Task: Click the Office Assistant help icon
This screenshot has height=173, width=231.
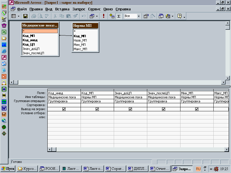Action: click(x=179, y=16)
